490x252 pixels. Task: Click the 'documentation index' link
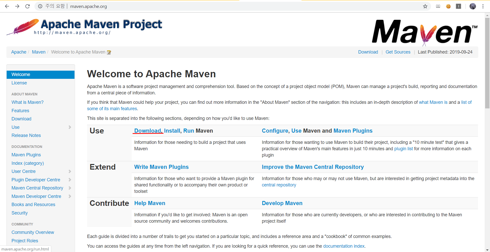[344, 246]
